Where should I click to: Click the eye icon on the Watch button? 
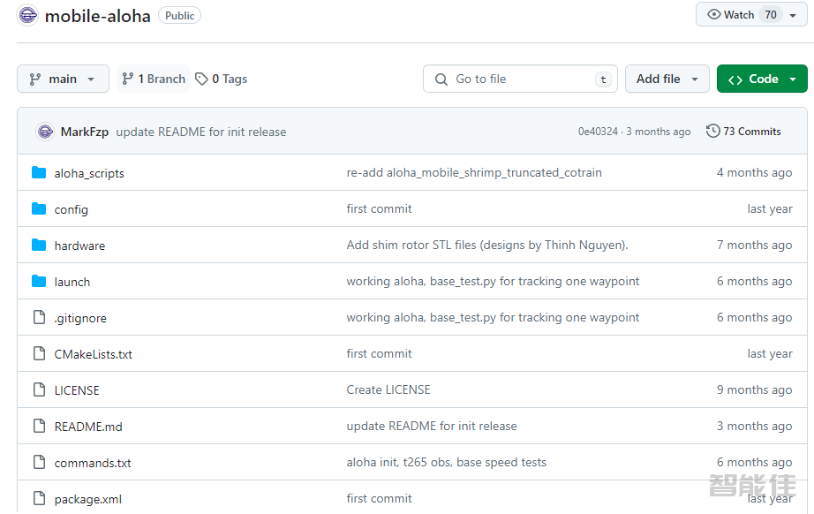(x=714, y=14)
